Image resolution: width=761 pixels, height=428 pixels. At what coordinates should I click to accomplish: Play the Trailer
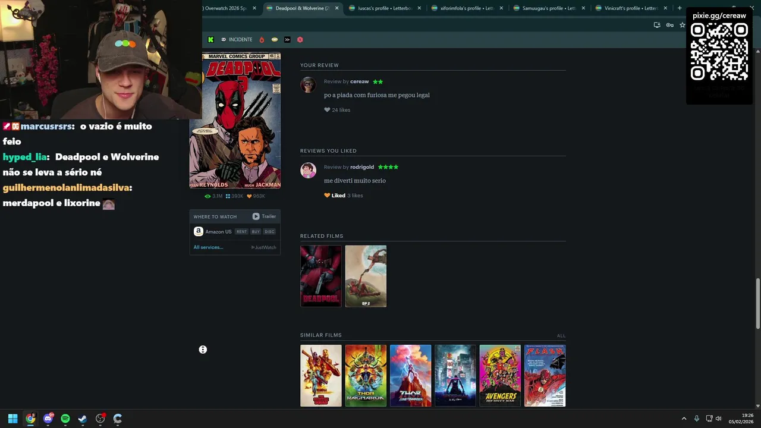(264, 216)
